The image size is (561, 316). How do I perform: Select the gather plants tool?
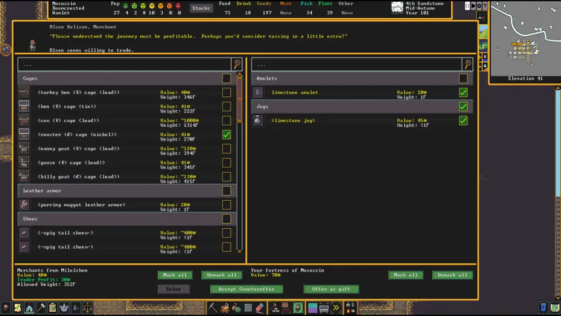click(x=237, y=308)
